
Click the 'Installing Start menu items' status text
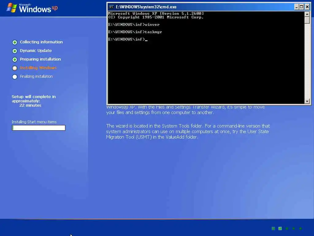pyautogui.click(x=34, y=122)
